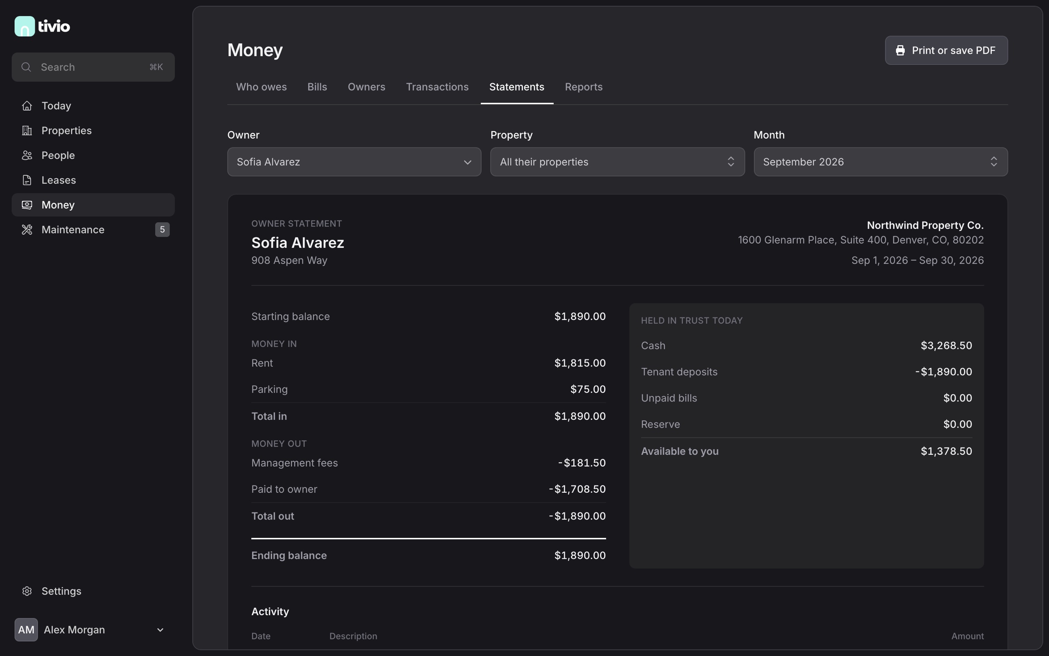Click the printer icon in PDF button
Image resolution: width=1049 pixels, height=656 pixels.
tap(900, 50)
